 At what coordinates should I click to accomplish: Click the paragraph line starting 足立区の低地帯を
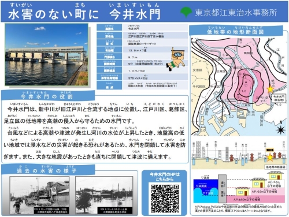(x=69, y=121)
